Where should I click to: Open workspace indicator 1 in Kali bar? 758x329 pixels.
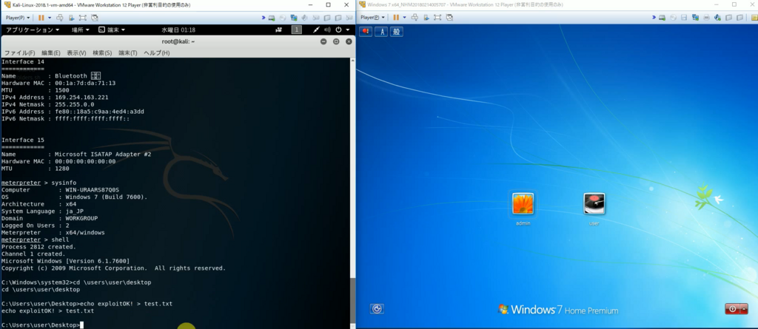[296, 30]
